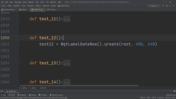Image resolution: width=176 pixels, height=99 pixels.
Task: Run WgtForTk with the green play icon
Action: (x=163, y=6)
